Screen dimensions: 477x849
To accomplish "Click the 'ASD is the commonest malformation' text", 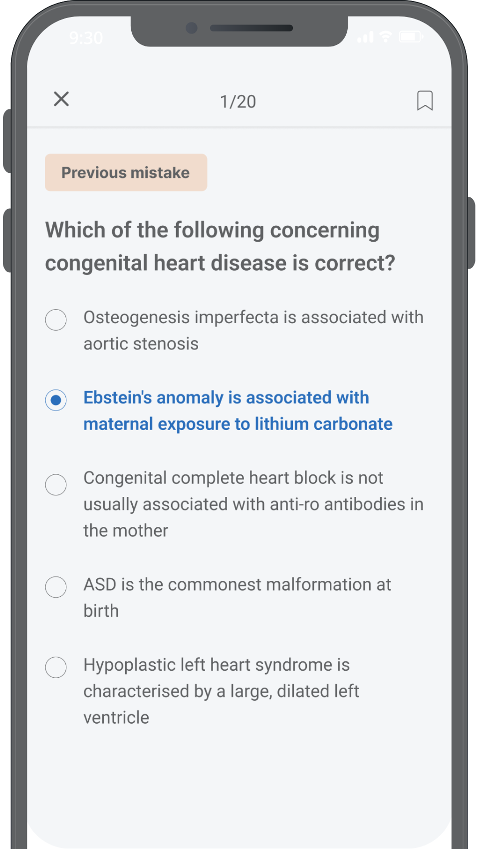I will pos(237,597).
